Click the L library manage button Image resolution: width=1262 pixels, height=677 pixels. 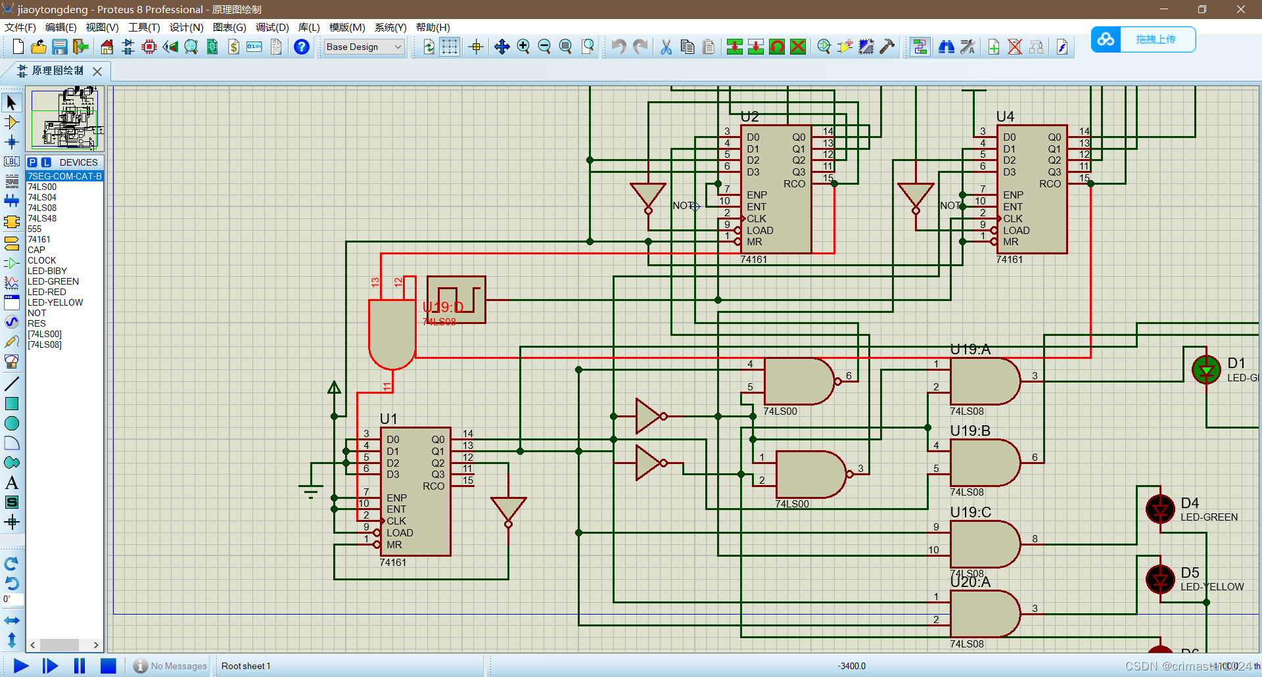46,162
